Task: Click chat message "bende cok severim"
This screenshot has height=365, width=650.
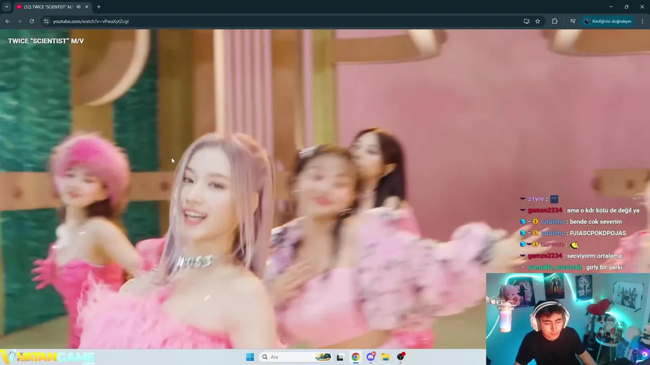Action: (x=596, y=222)
